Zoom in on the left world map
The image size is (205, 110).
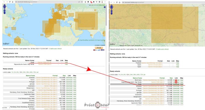(x=5, y=10)
